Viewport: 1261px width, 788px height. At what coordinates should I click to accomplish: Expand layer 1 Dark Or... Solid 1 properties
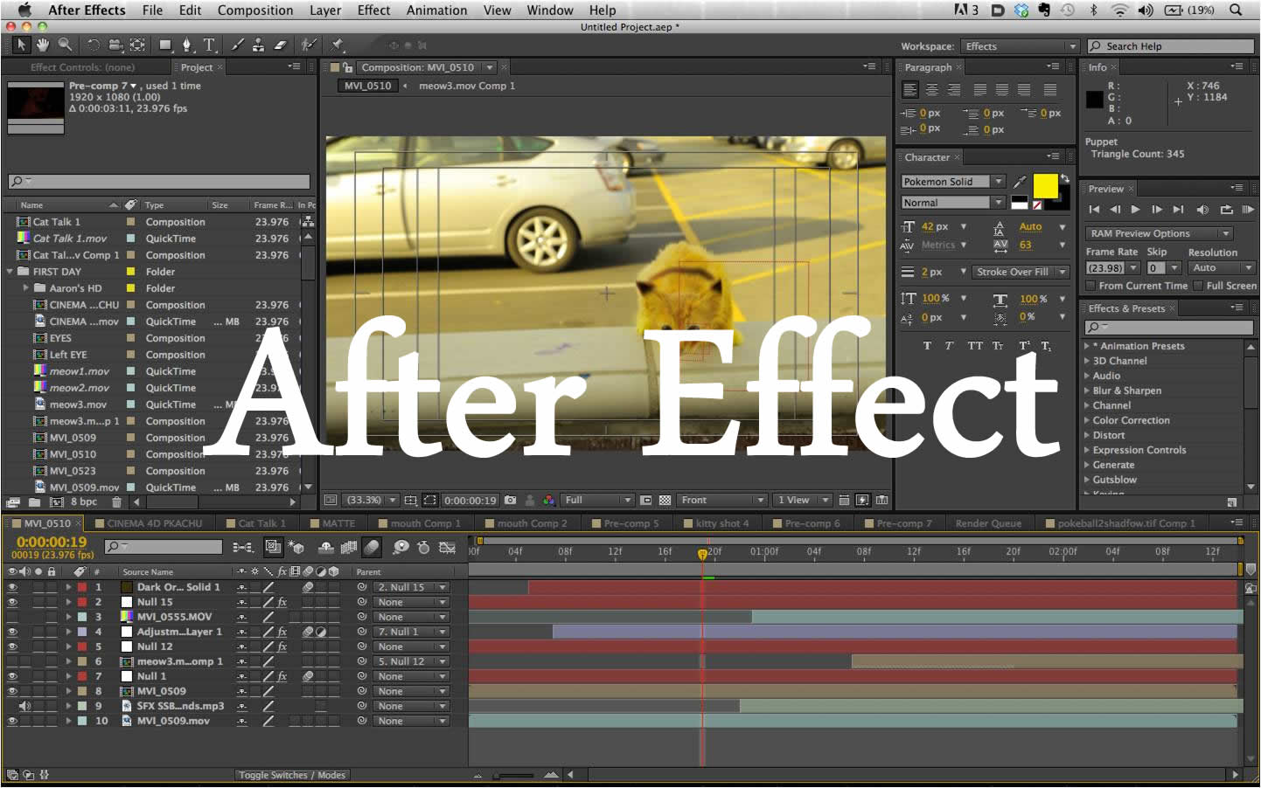click(68, 587)
